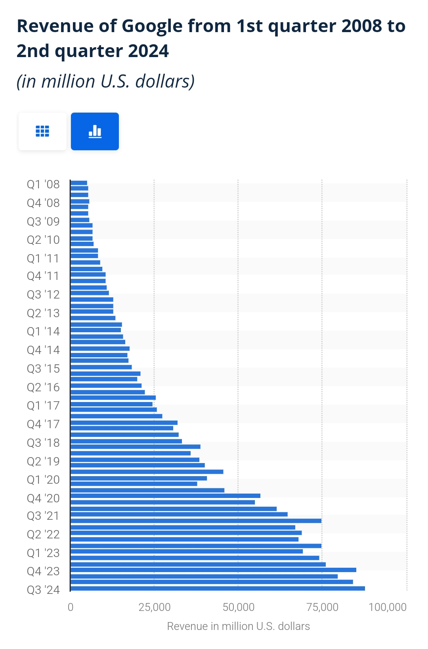Click the 50,000 axis tick label
Image resolution: width=428 pixels, height=649 pixels.
[239, 607]
